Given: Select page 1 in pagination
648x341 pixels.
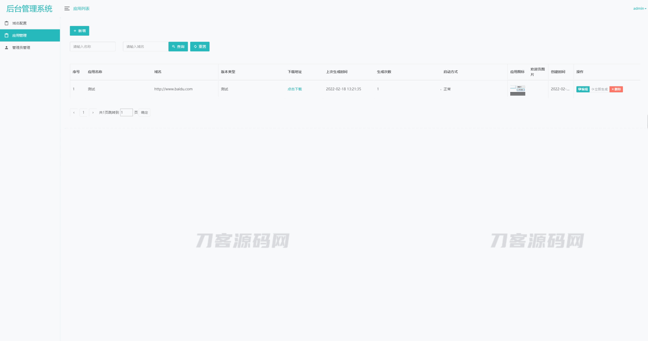Looking at the screenshot, I should coord(83,113).
